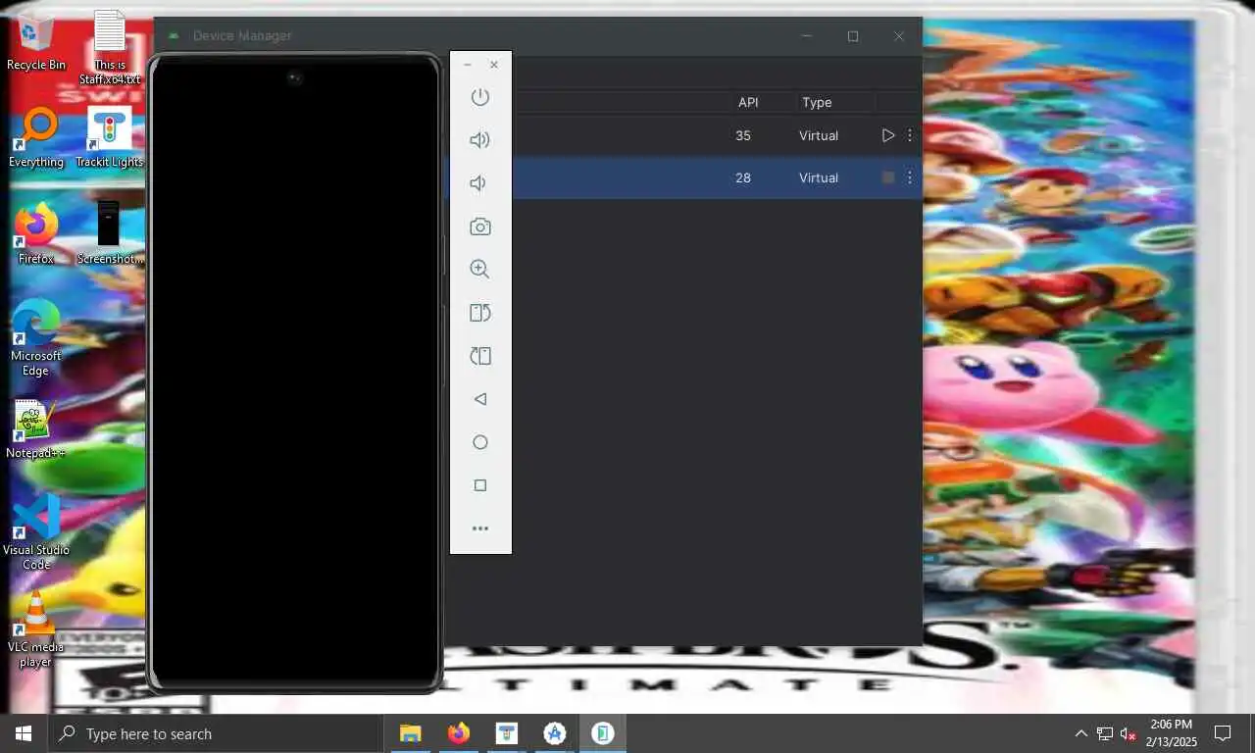Click the emulator volume down icon
1255x753 pixels.
477,183
